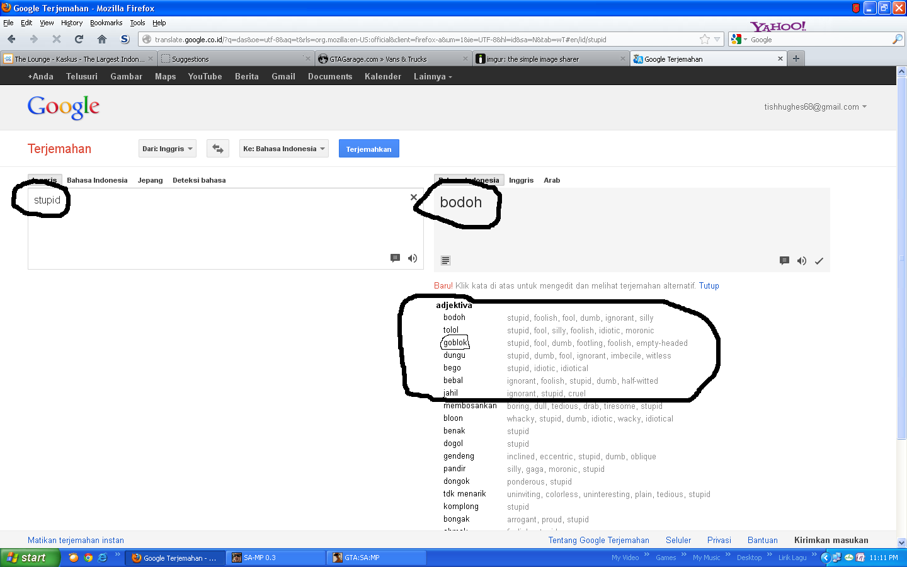Show hidden tray icons with arrow
Viewport: 907px width, 567px height.
825,558
